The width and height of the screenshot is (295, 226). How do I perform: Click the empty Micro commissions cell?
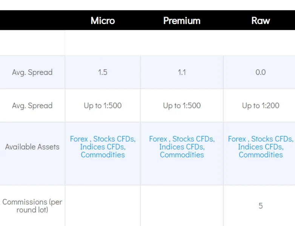tap(103, 206)
